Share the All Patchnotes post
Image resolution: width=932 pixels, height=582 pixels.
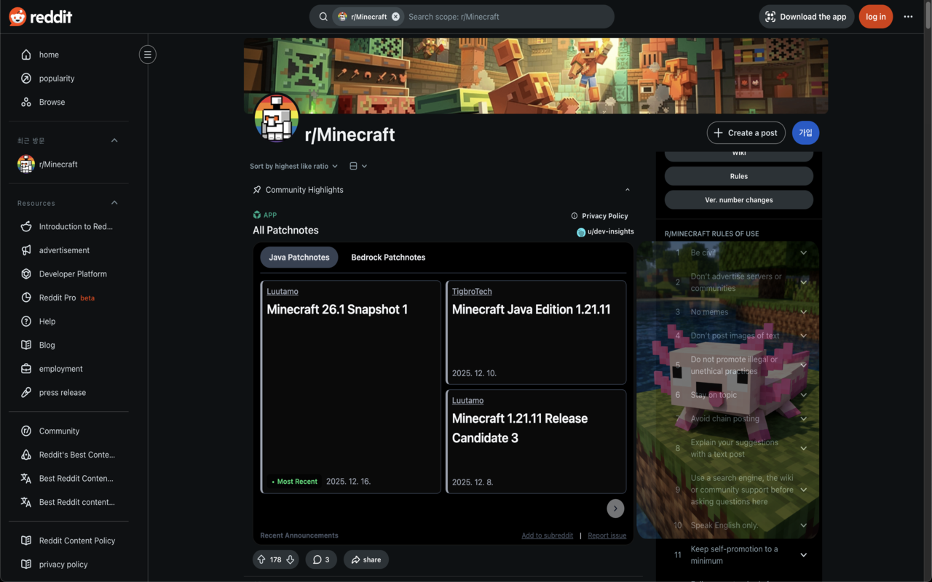click(x=366, y=559)
